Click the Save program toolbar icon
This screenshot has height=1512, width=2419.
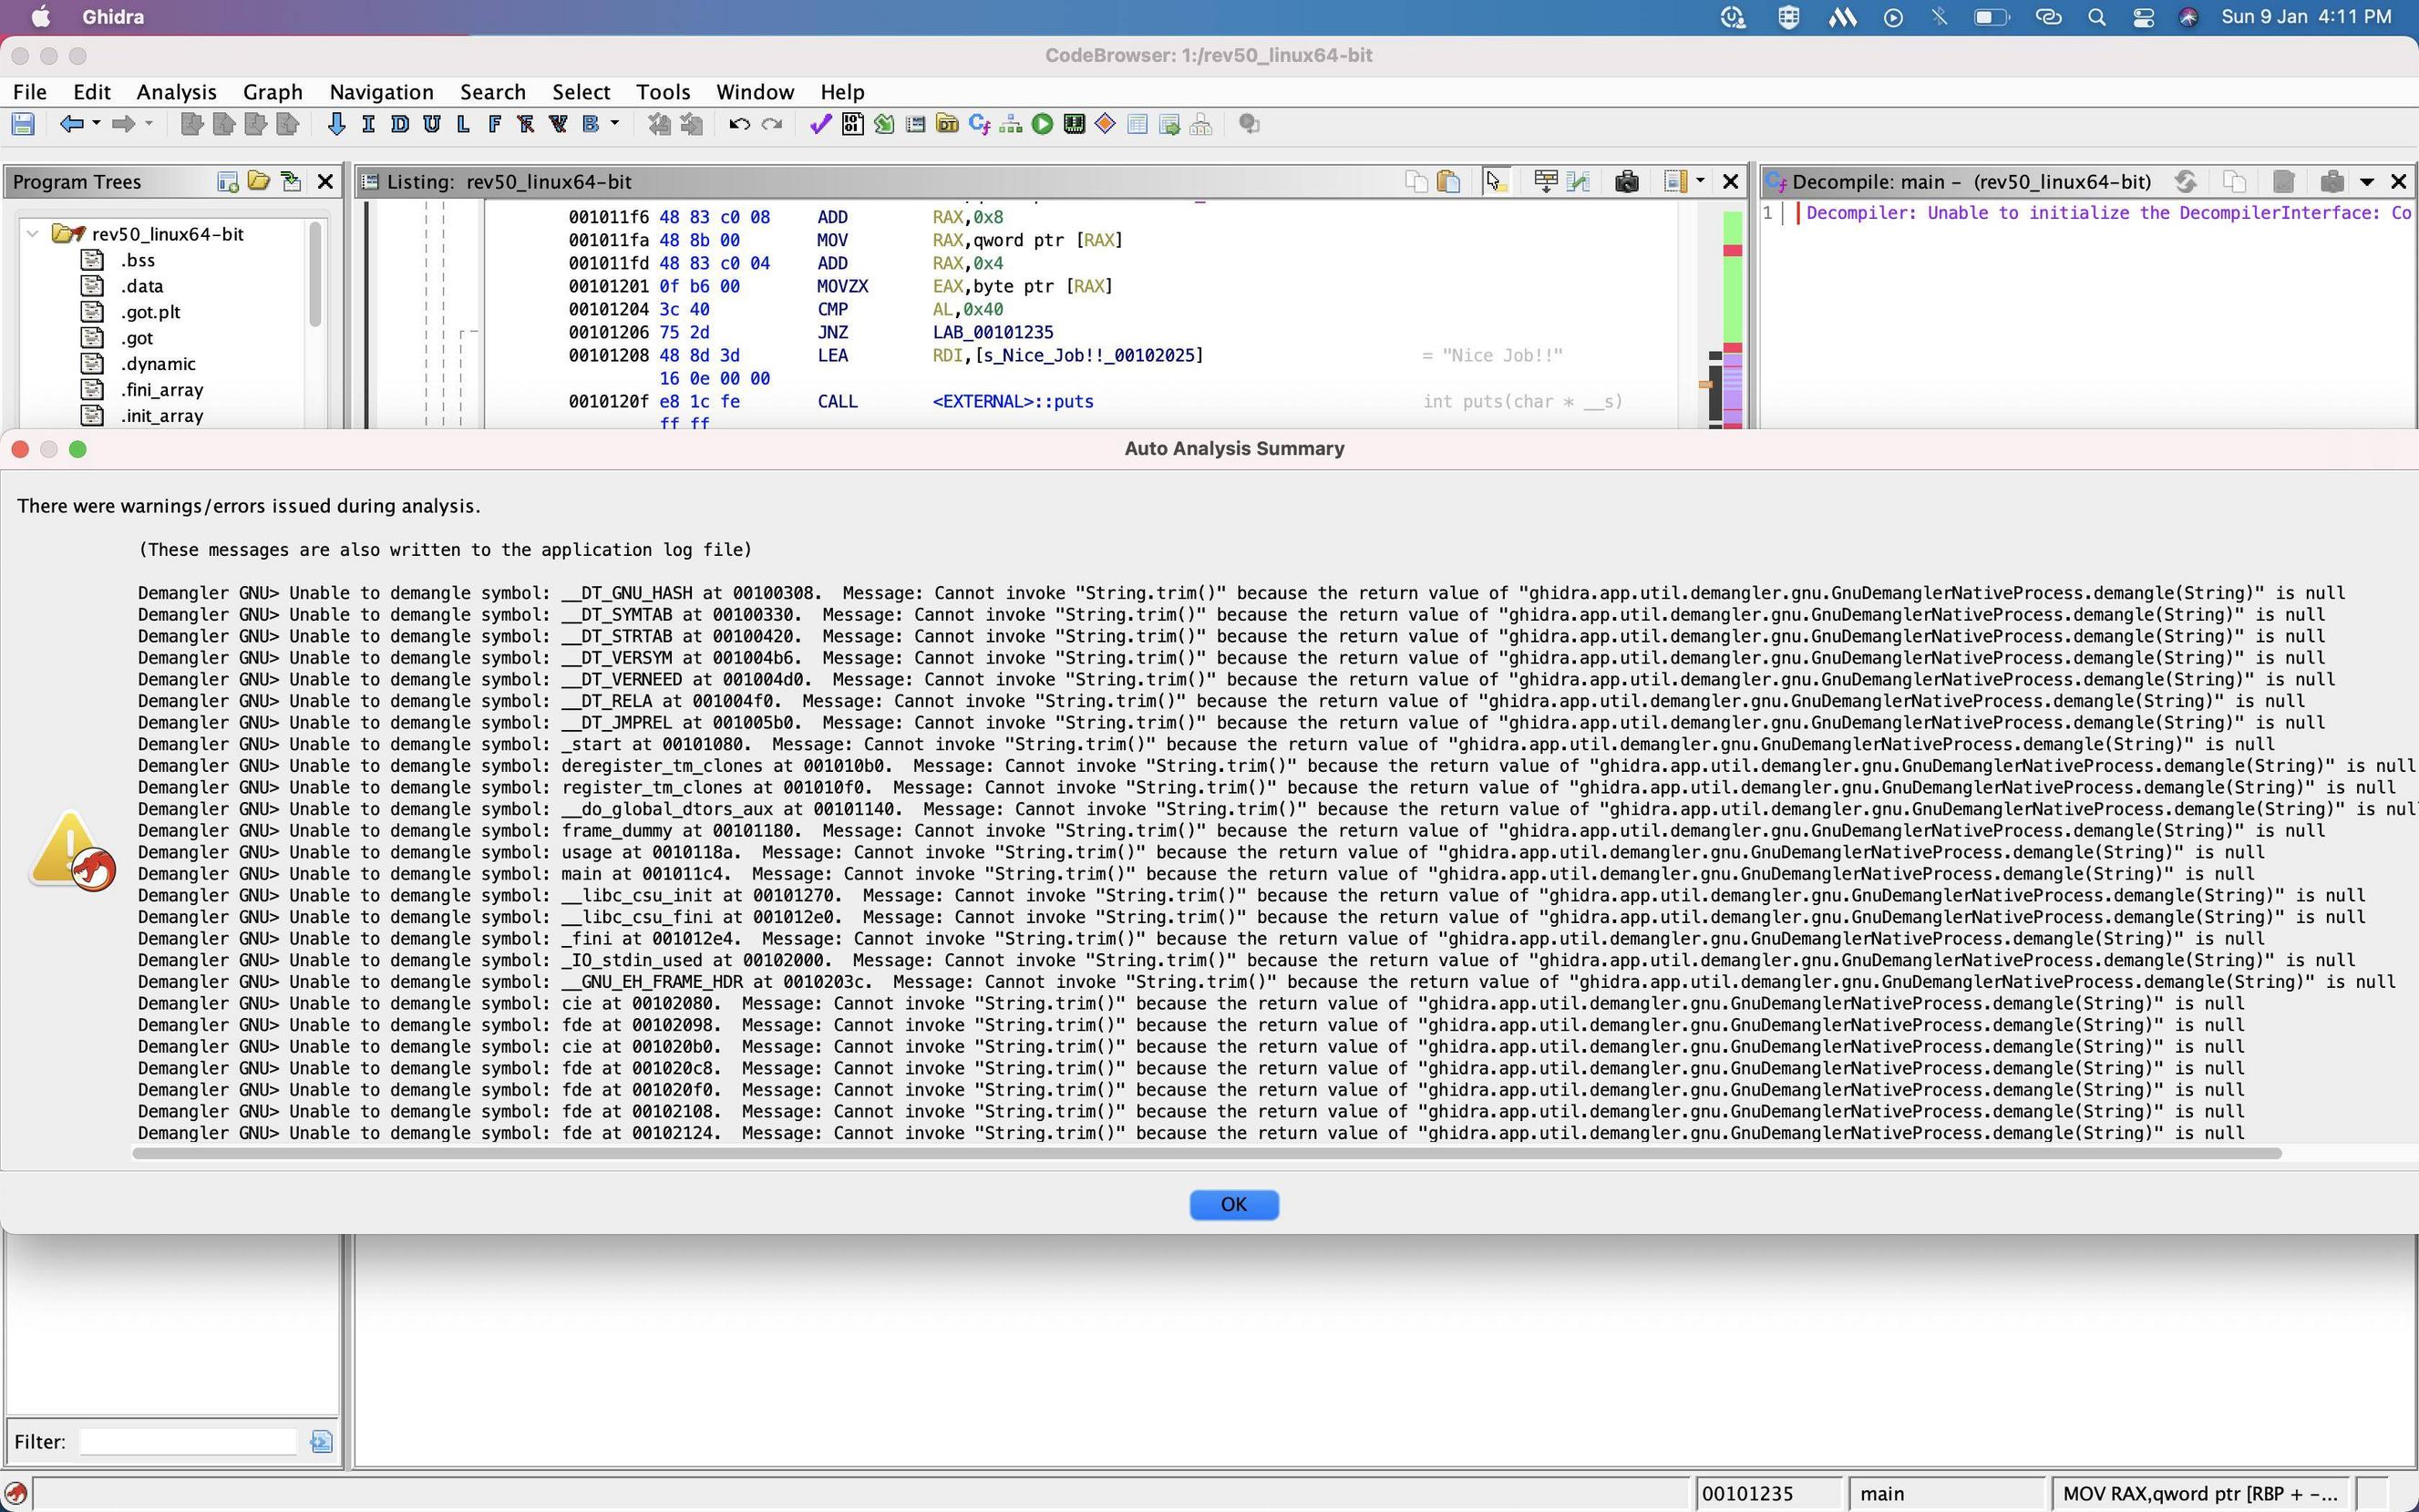(23, 124)
